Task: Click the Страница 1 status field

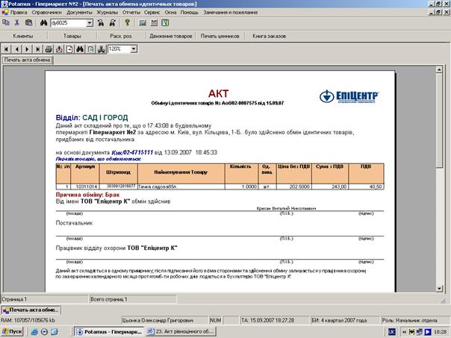Action: 44,299
